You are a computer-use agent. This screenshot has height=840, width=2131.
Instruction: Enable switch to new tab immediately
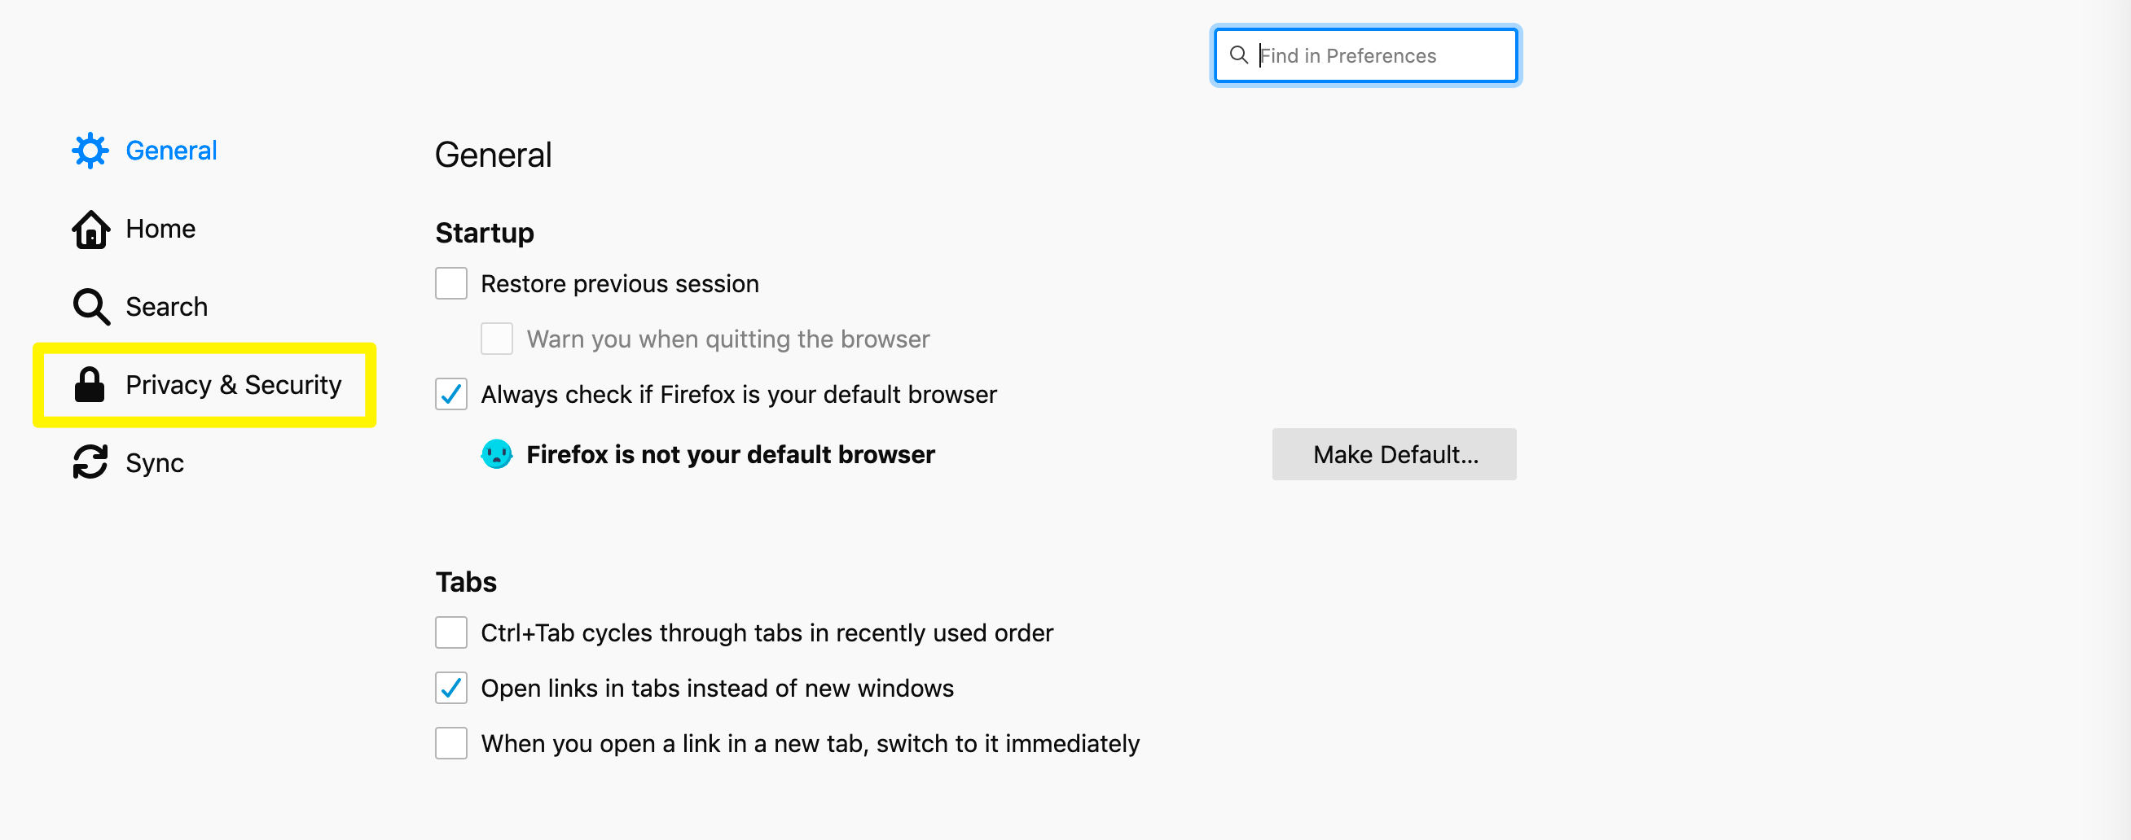pos(450,742)
